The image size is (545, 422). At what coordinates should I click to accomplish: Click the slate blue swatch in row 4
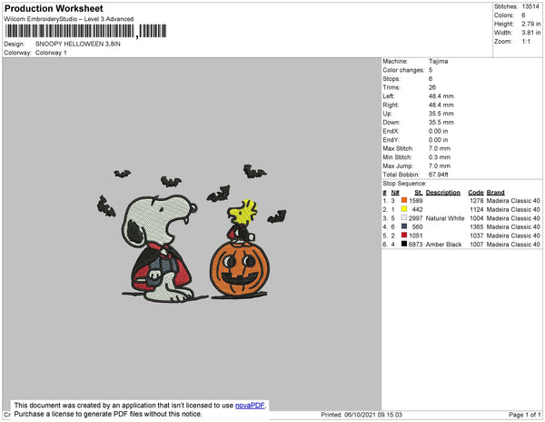tap(404, 226)
